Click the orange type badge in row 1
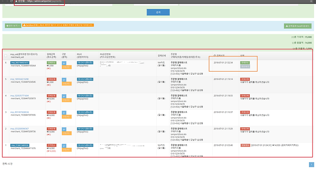This screenshot has width=316, height=172. click(67, 150)
